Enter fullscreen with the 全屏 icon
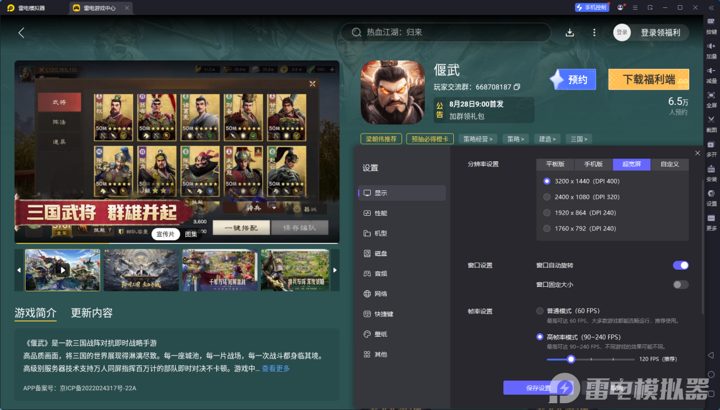Screen dimensions: 720x410 (x=711, y=99)
